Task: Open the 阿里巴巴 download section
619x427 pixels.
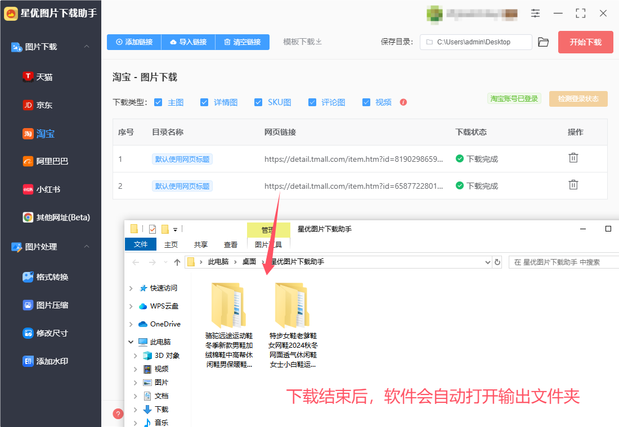Action: [46, 161]
